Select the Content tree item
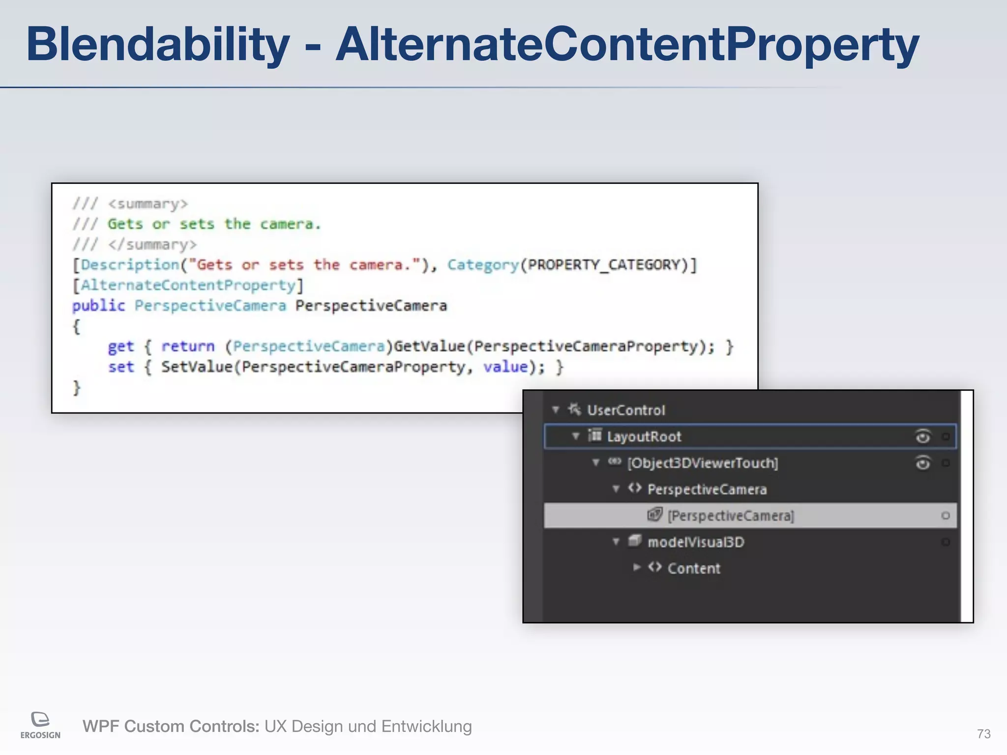 coord(694,569)
